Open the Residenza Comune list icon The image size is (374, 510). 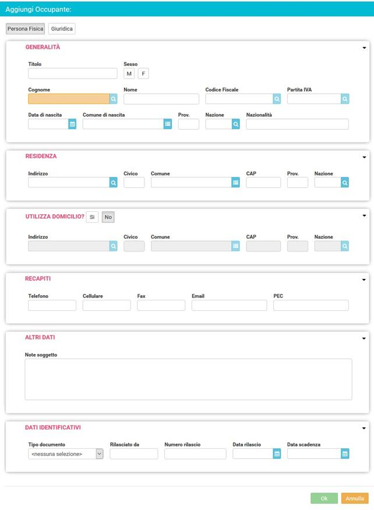point(236,182)
